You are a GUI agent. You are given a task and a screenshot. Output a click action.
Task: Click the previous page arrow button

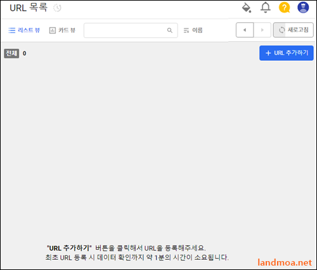coord(245,30)
